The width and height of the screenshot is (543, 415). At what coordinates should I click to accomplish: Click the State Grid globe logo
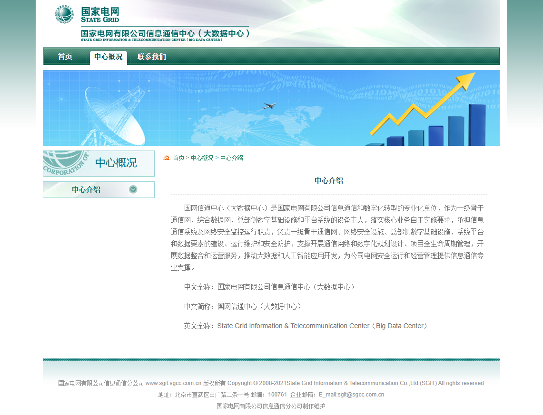tap(64, 15)
